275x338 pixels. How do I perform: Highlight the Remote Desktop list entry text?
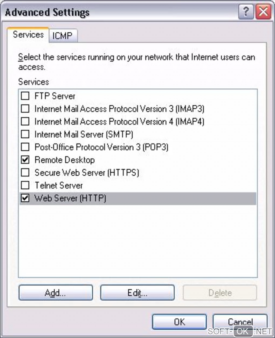pos(64,160)
